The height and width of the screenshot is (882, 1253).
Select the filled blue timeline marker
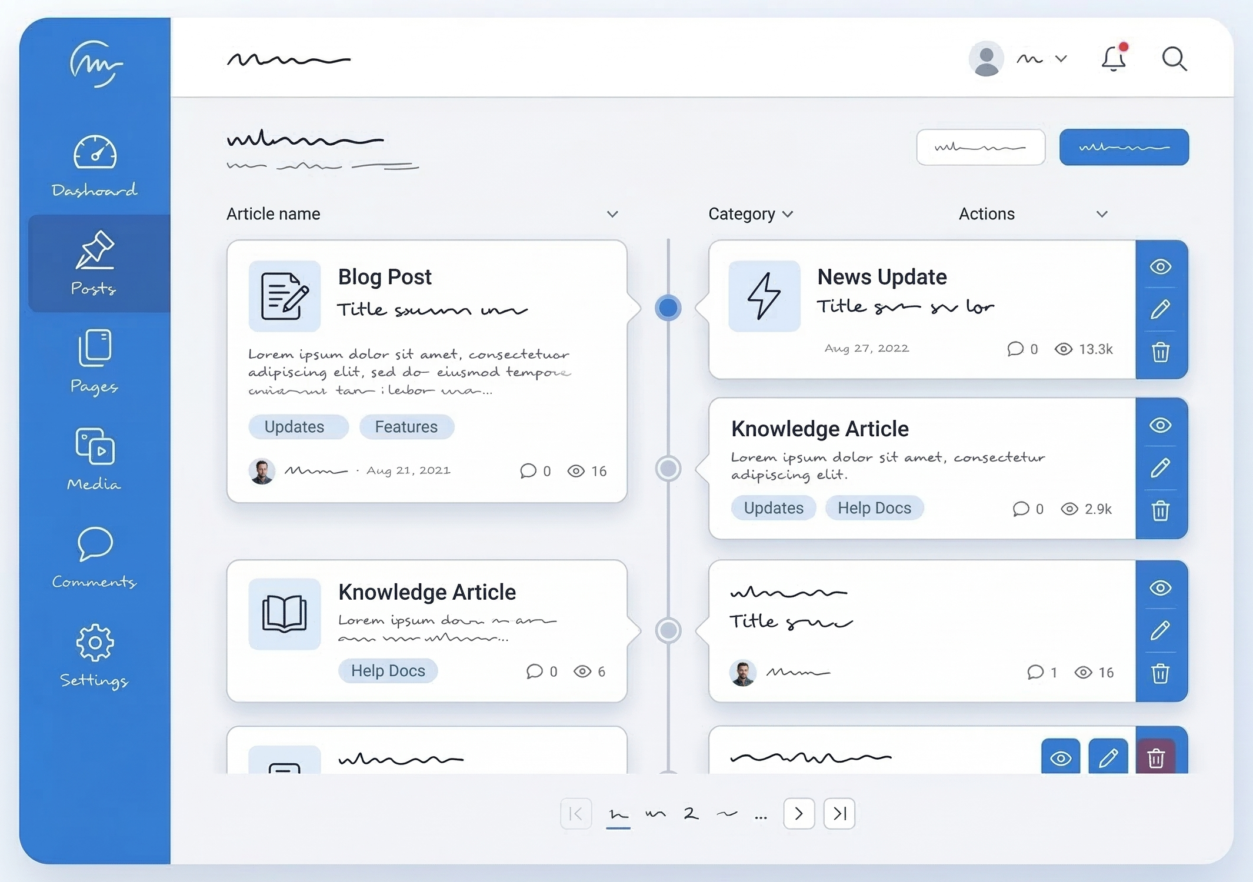coord(668,308)
